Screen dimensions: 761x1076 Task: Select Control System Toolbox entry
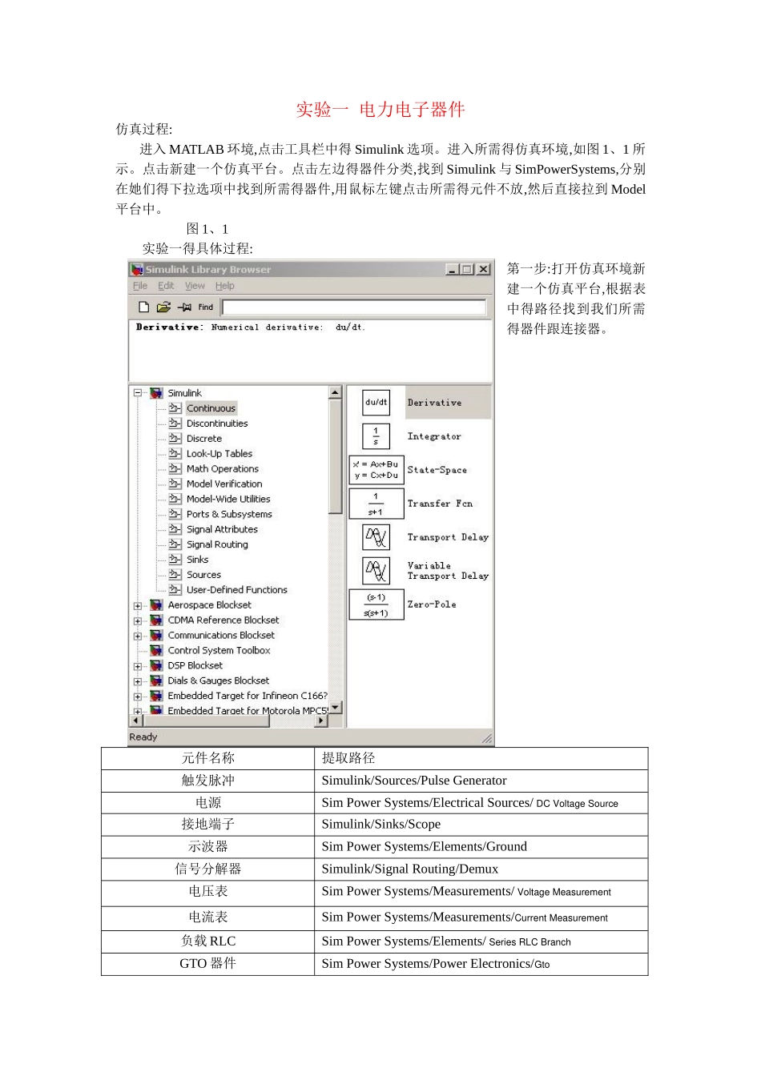point(219,651)
